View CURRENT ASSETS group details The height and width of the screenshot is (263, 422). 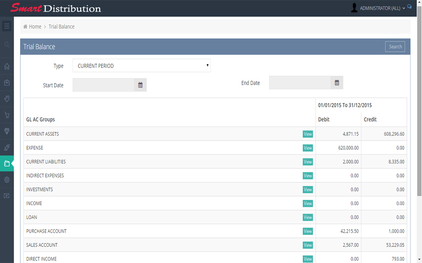click(308, 134)
